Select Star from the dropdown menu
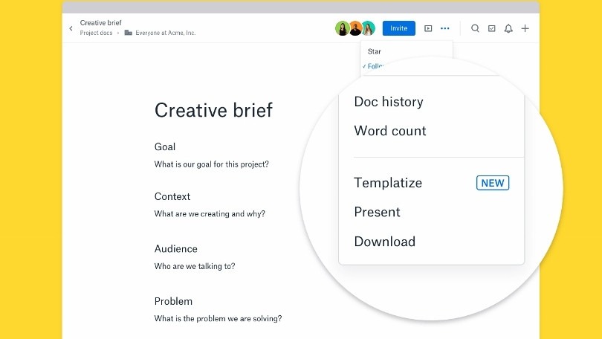 point(375,52)
